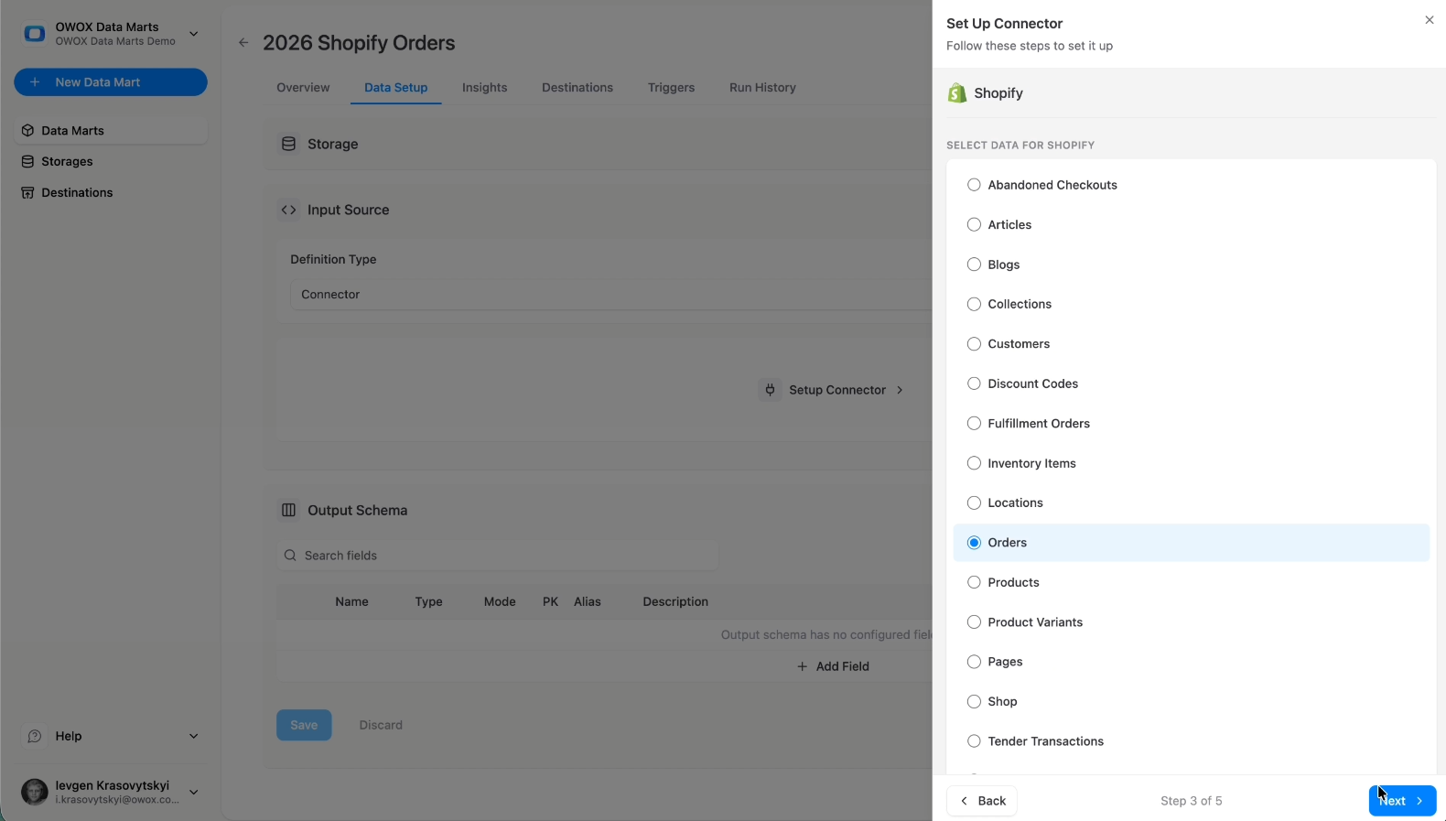Select the Pages radio option
Screen dimensions: 1446x821
[x=974, y=662]
